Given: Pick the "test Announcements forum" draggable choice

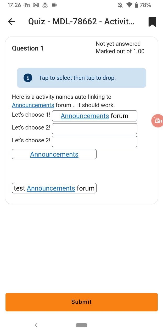Looking at the screenshot, I should tap(54, 188).
